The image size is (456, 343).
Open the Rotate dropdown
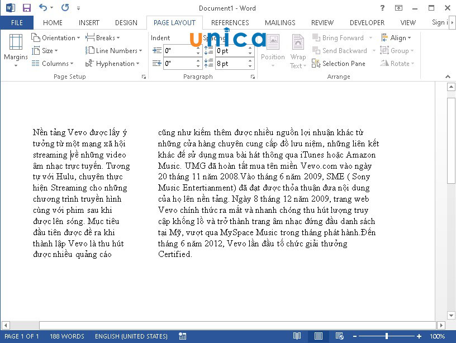[x=397, y=63]
